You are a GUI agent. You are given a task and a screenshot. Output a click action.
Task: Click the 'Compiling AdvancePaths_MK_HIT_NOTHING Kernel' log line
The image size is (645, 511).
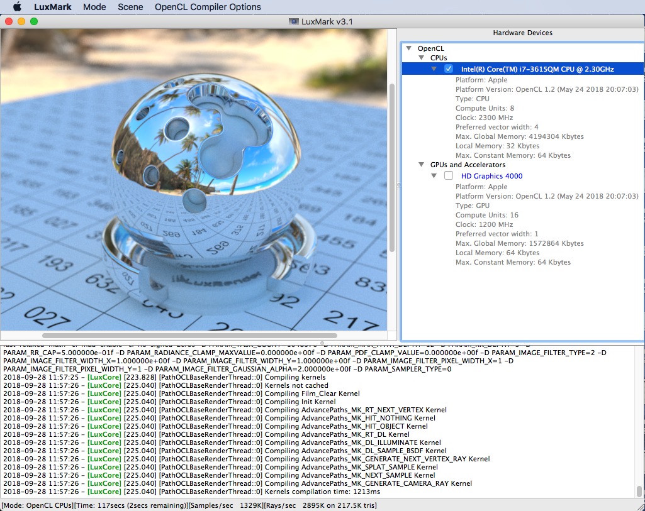(219, 418)
